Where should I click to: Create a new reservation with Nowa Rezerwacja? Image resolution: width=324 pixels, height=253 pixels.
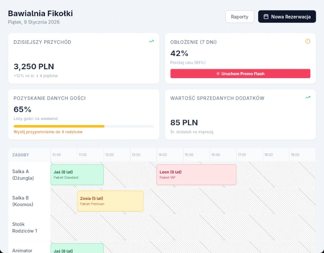tap(287, 17)
